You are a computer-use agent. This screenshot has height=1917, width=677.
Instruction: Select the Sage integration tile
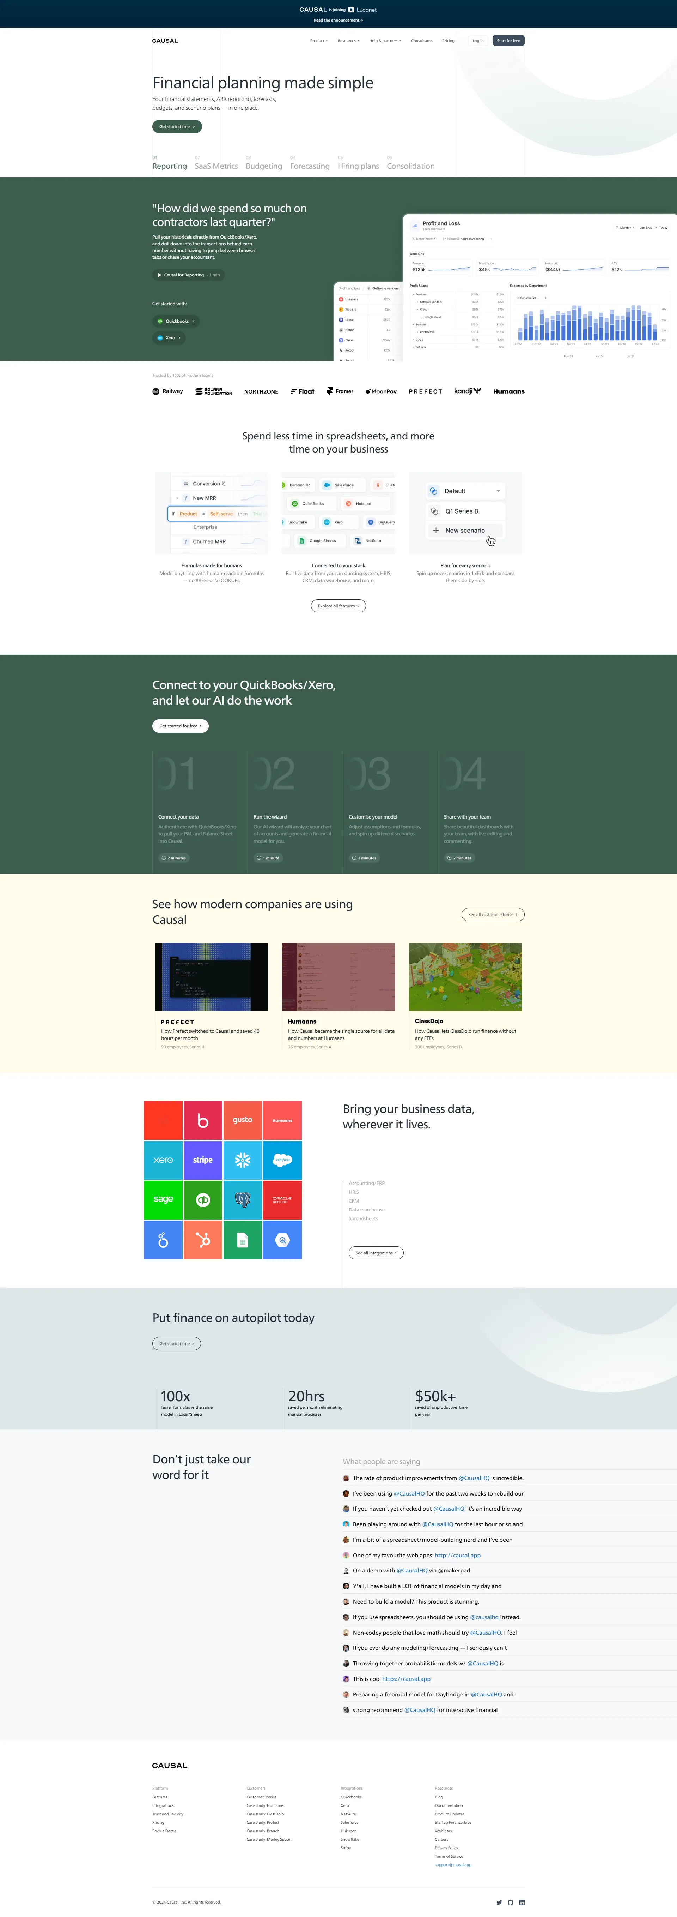point(163,1200)
